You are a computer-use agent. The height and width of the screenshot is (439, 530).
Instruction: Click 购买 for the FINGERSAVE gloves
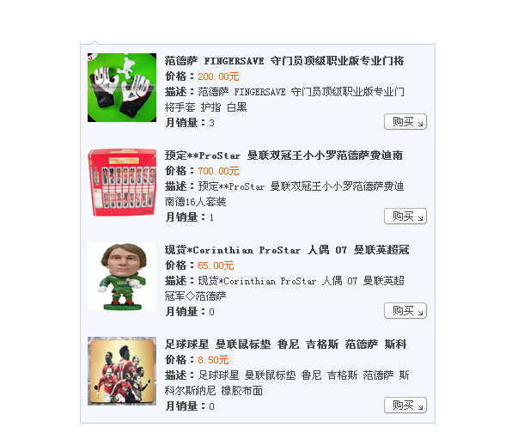coord(405,122)
